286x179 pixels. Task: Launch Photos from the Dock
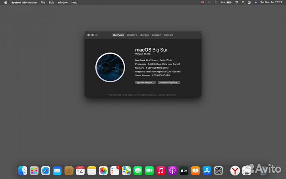103,171
